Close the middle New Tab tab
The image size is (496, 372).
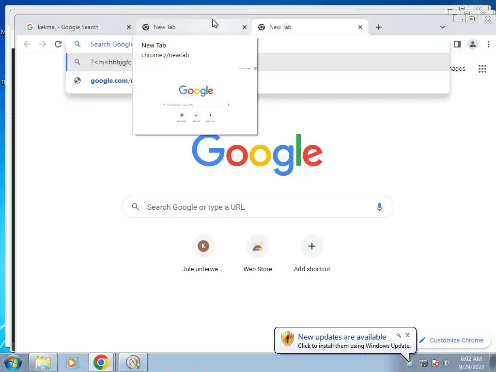[x=245, y=27]
